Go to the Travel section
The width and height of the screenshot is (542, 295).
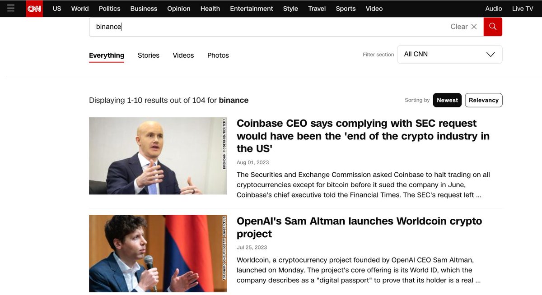click(x=317, y=9)
